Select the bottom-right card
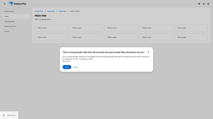213x119 pixels. pos(191,37)
